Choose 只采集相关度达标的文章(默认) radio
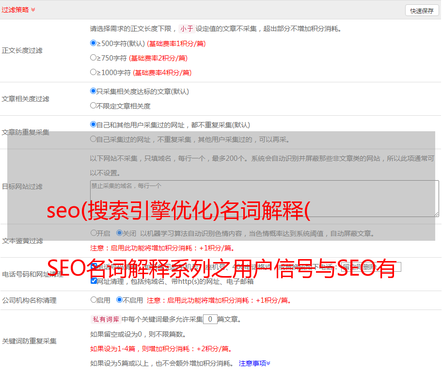Image resolution: width=442 pixels, height=372 pixels. tap(93, 91)
